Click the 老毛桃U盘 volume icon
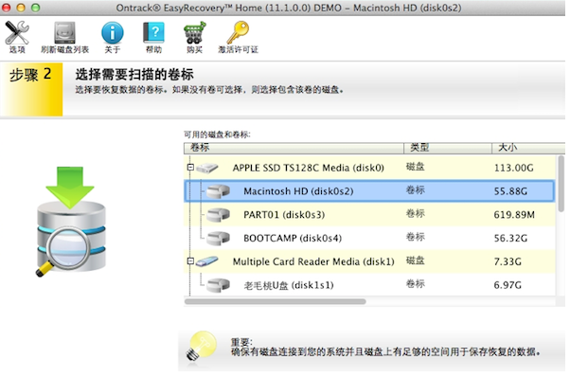The width and height of the screenshot is (570, 377). [x=218, y=285]
